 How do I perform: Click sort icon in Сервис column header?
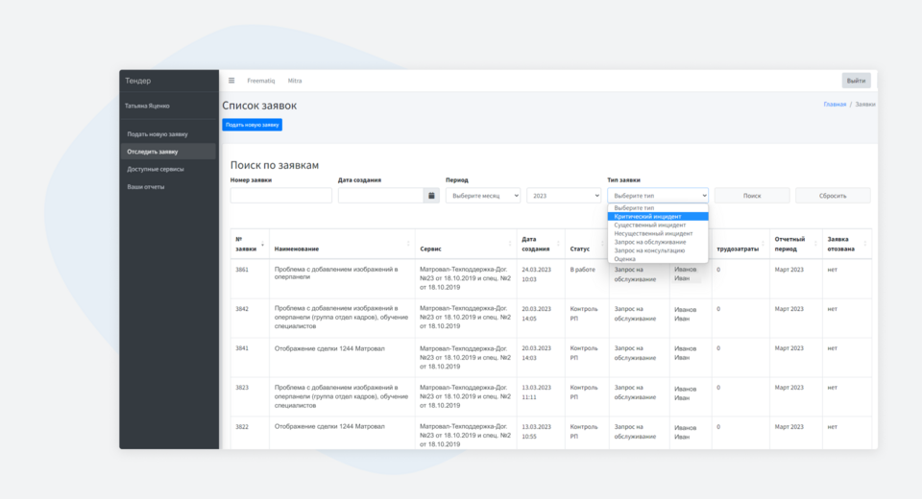[x=510, y=244]
